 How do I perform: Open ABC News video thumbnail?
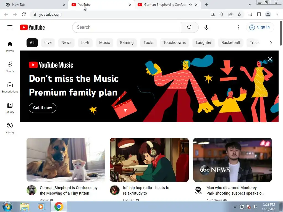click(x=232, y=160)
